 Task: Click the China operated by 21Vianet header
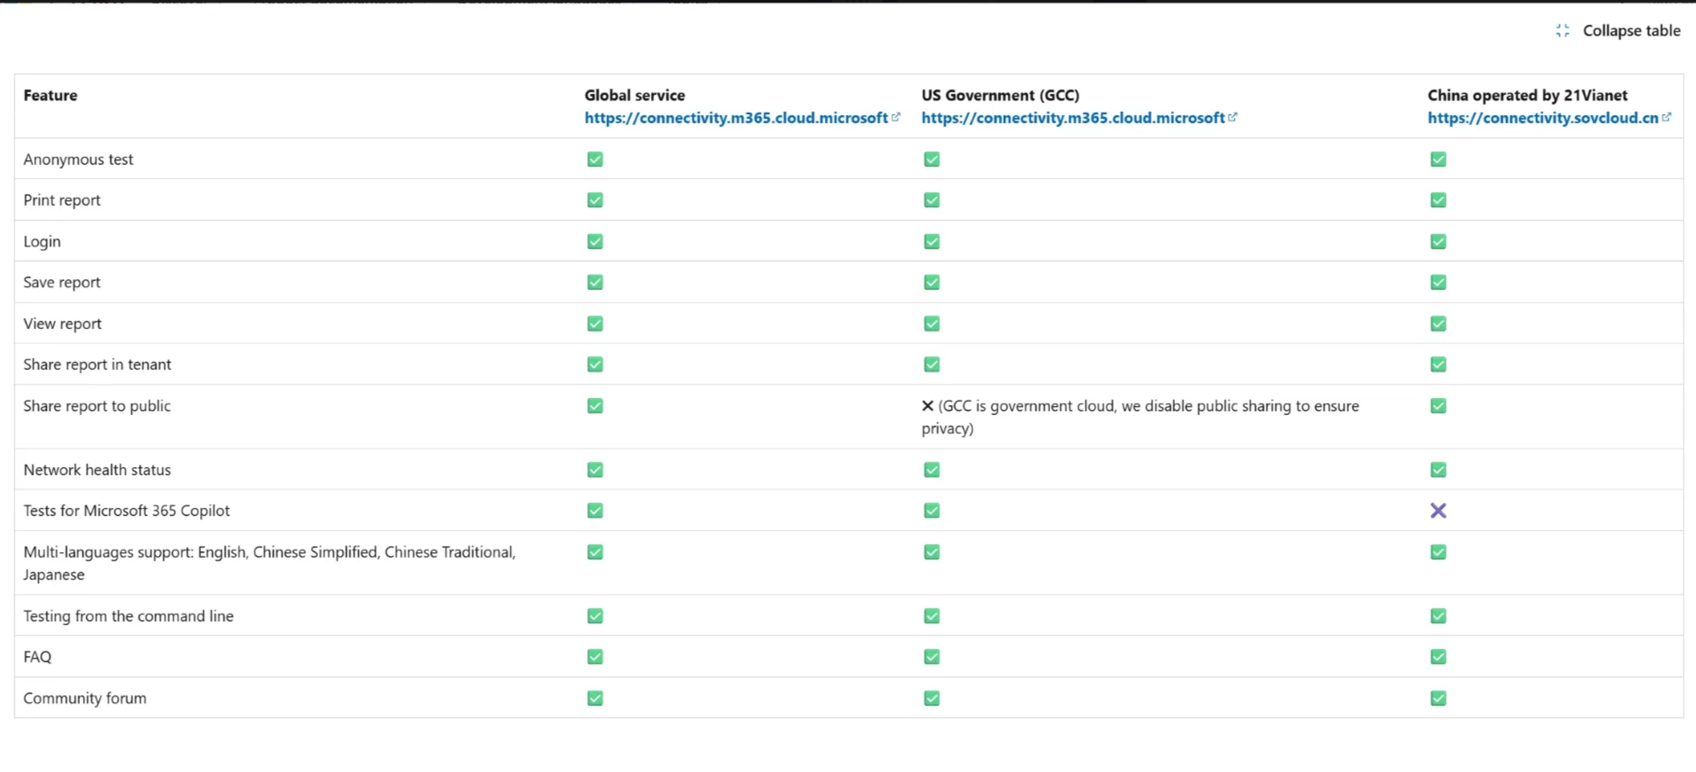(1528, 95)
